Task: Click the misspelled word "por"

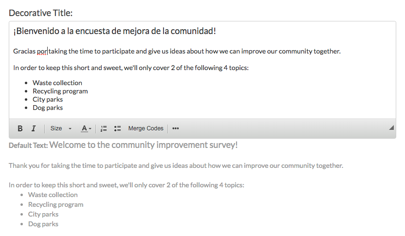Action: (42, 51)
